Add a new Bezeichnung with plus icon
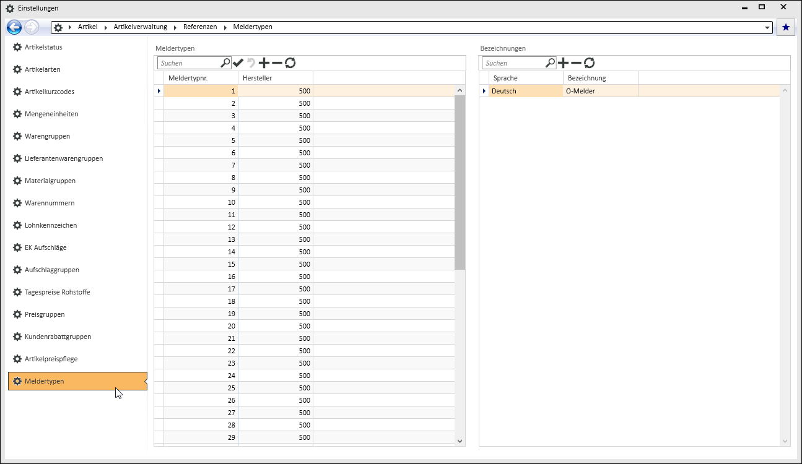802x464 pixels. coord(564,62)
